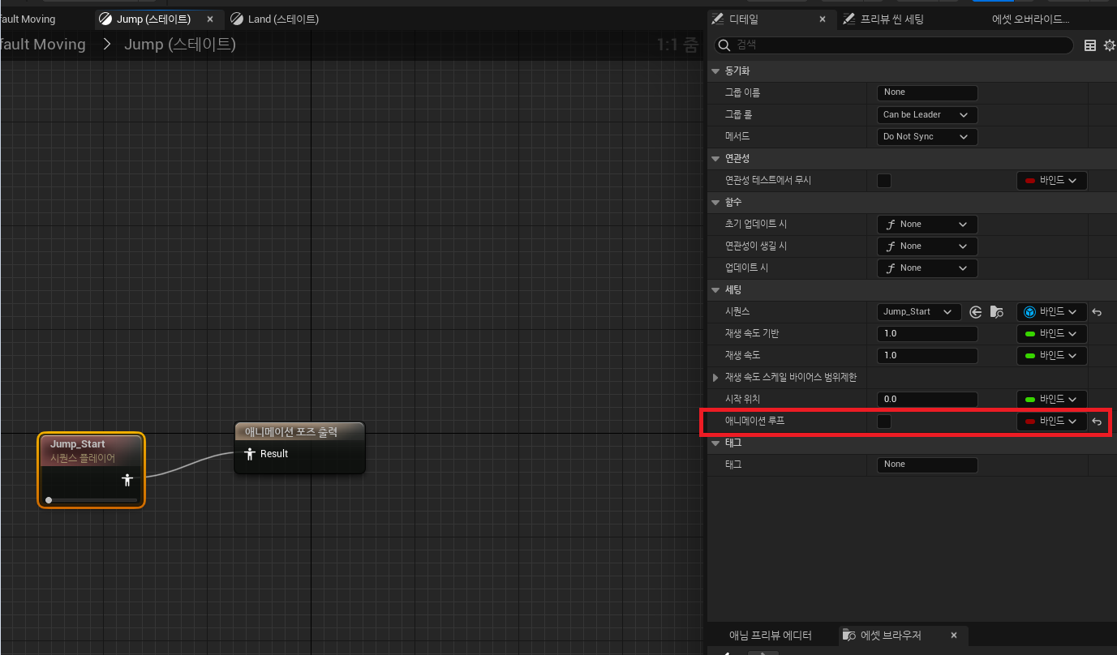
Task: Toggle property matrix table view icon
Action: point(1090,45)
